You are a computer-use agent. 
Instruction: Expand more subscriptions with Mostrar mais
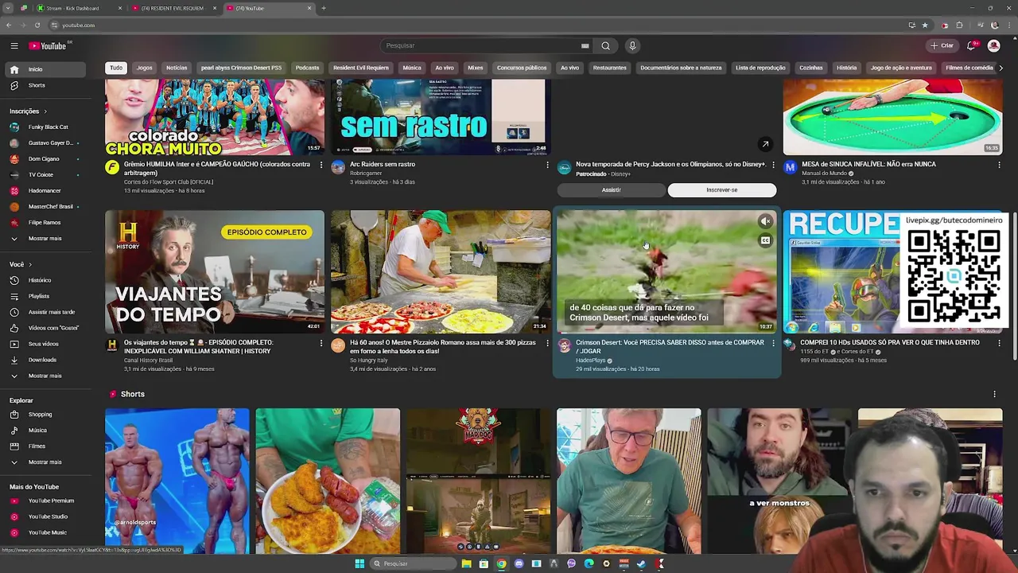pyautogui.click(x=45, y=239)
